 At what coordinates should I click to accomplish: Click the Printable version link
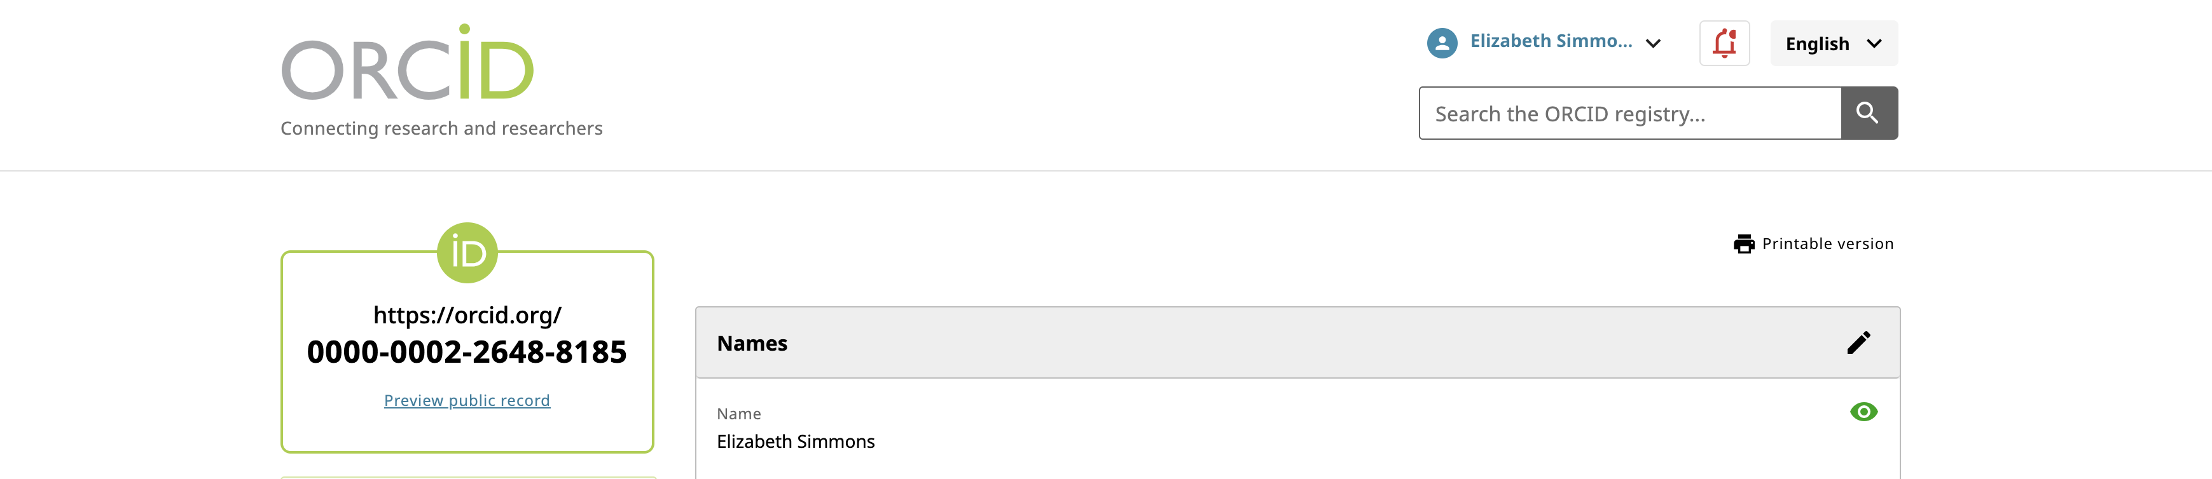point(1827,244)
